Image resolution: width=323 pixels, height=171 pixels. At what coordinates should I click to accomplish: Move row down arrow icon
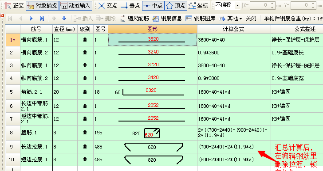coord(64,19)
